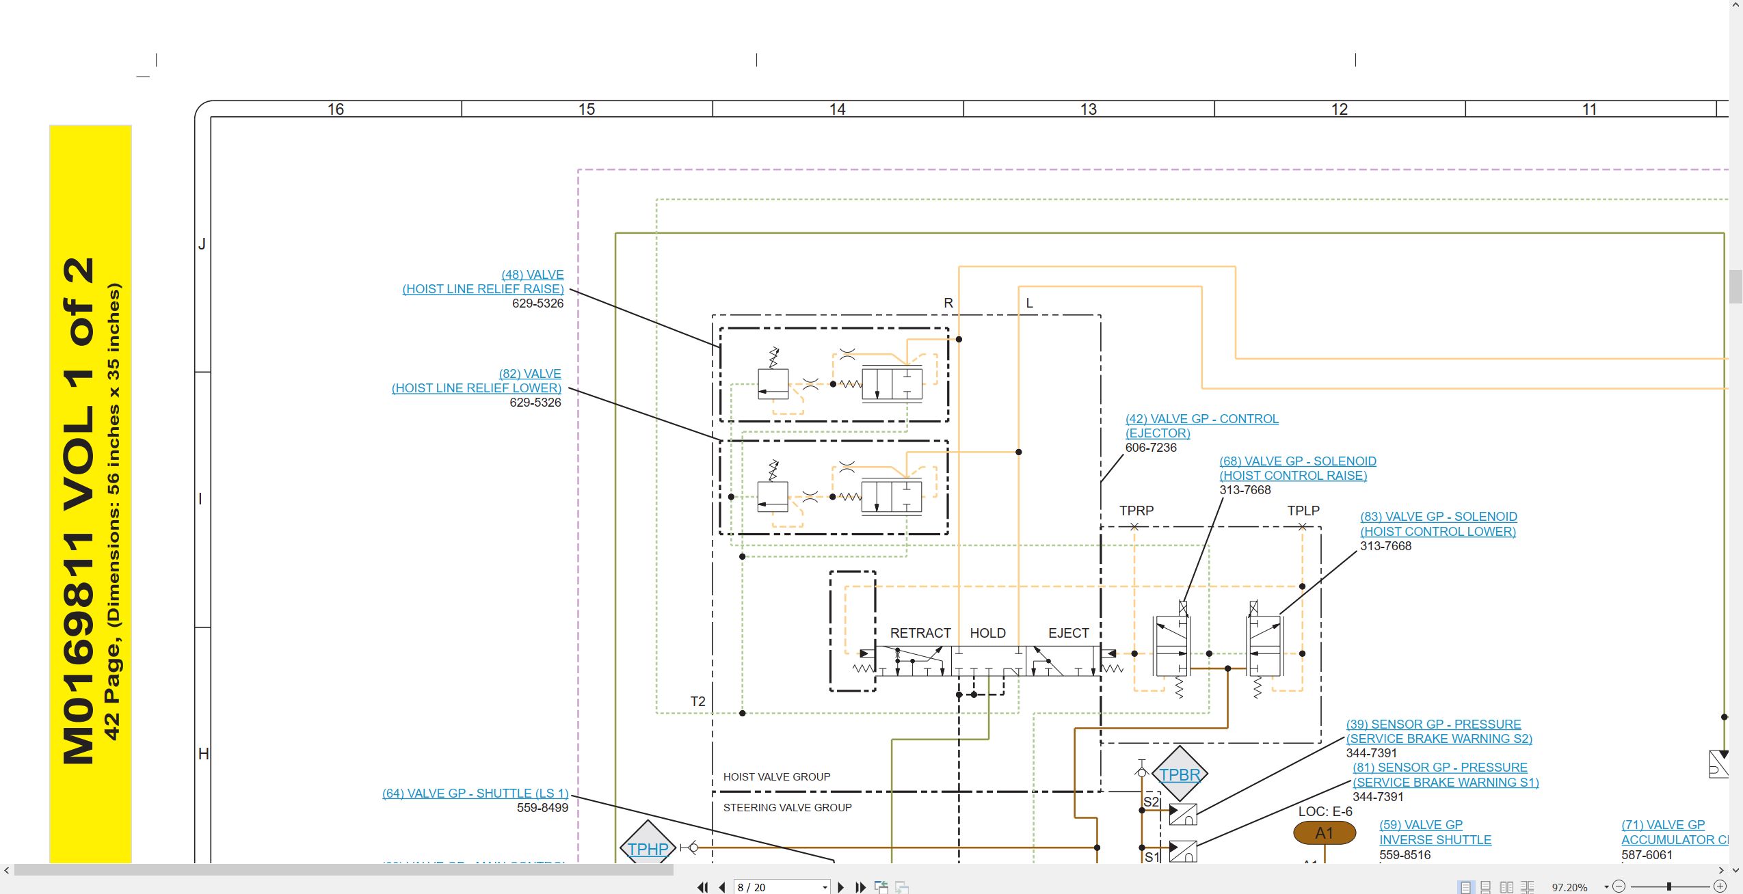The width and height of the screenshot is (1743, 894).
Task: Click part number 606-7236
Action: (x=1151, y=448)
